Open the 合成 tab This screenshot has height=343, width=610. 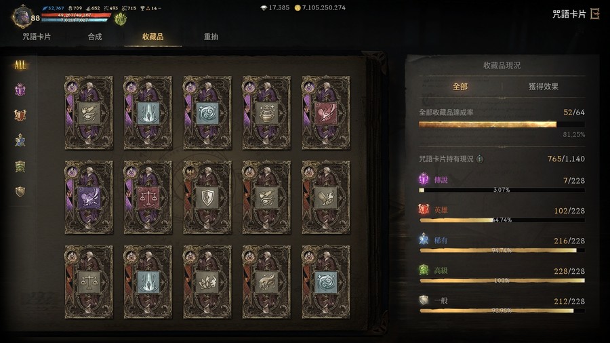(95, 37)
